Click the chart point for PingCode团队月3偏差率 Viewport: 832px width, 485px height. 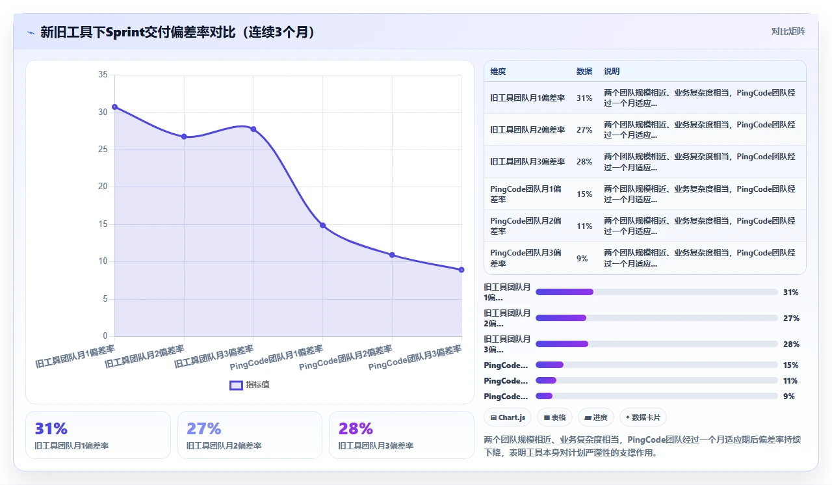(x=461, y=270)
